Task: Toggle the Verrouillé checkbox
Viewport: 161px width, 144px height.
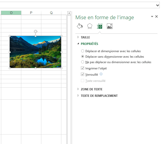Action: click(83, 74)
